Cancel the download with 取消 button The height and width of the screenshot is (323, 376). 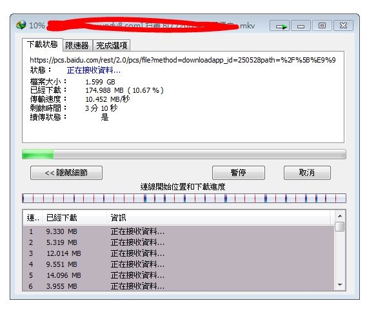click(307, 173)
